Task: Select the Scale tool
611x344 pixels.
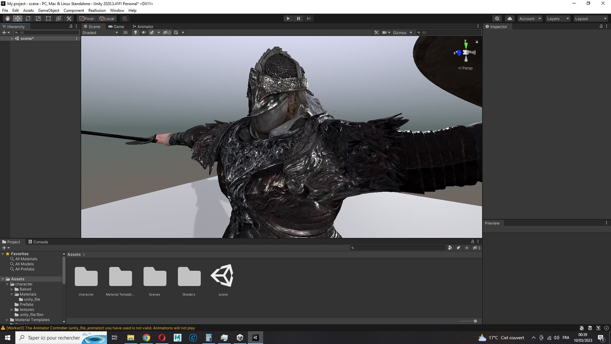Action: [x=38, y=18]
